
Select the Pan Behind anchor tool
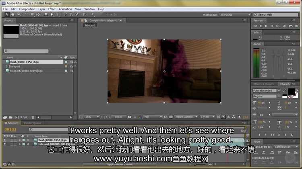click(x=38, y=14)
